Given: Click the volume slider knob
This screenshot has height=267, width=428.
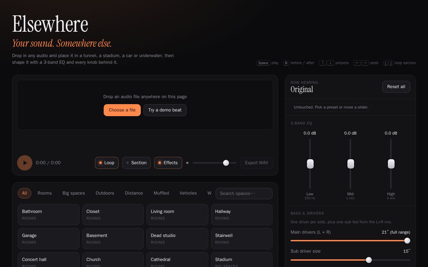Looking at the screenshot, I should click(x=226, y=163).
